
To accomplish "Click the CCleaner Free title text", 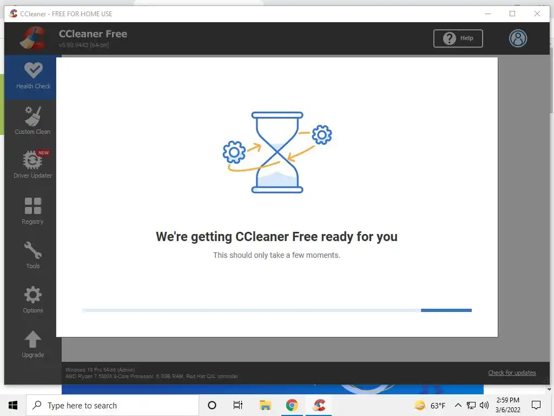I will point(93,34).
